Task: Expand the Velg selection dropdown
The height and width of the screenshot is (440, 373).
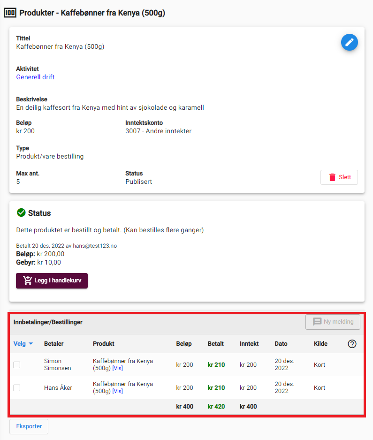Action: [x=23, y=344]
